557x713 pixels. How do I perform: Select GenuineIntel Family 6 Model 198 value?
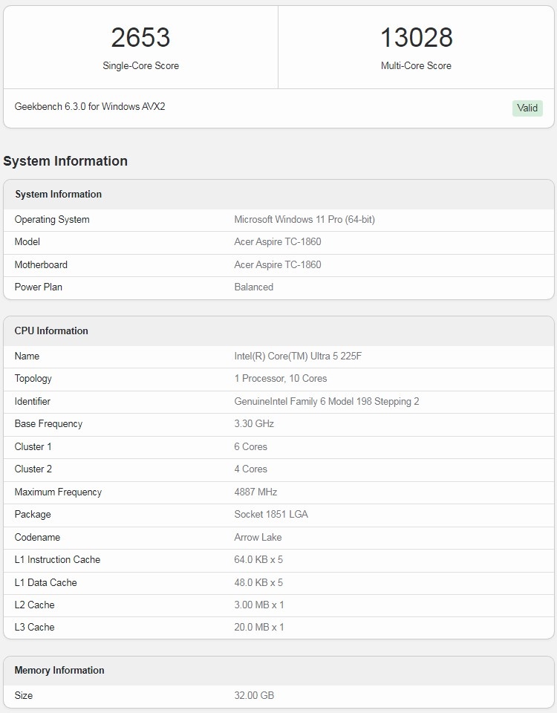(327, 402)
